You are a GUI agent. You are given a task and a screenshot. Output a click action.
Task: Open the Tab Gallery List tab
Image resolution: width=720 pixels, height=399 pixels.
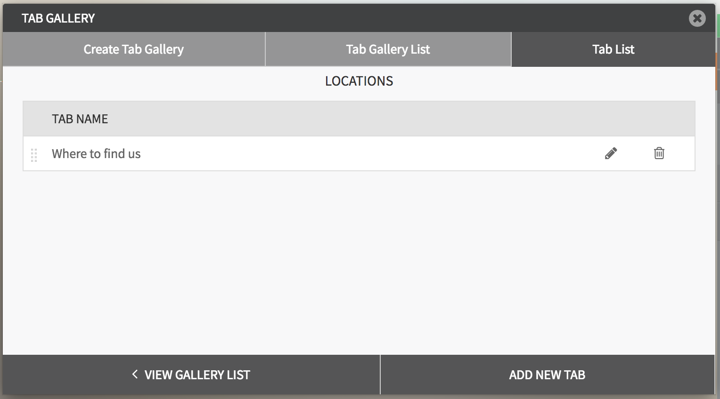388,49
